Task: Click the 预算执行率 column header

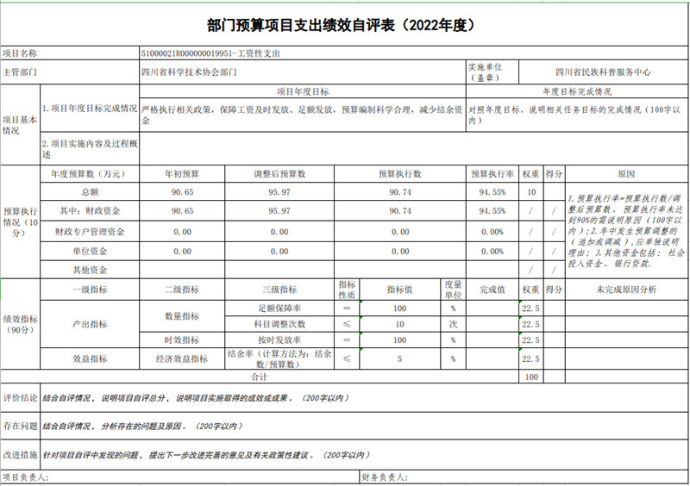Action: click(x=492, y=174)
